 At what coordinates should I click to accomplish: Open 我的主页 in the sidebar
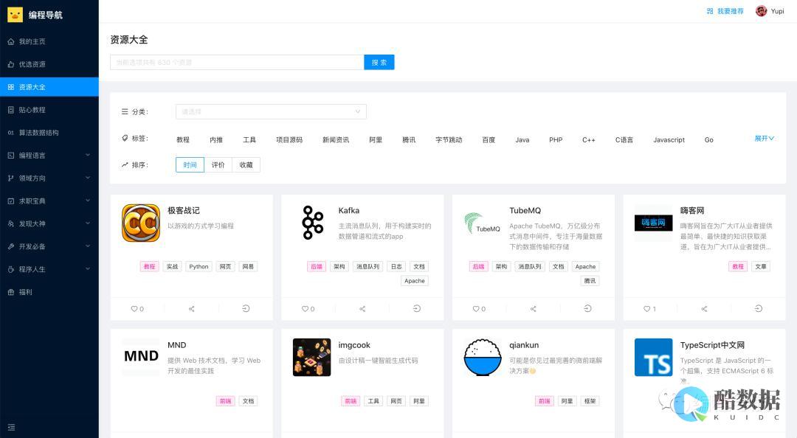click(49, 42)
